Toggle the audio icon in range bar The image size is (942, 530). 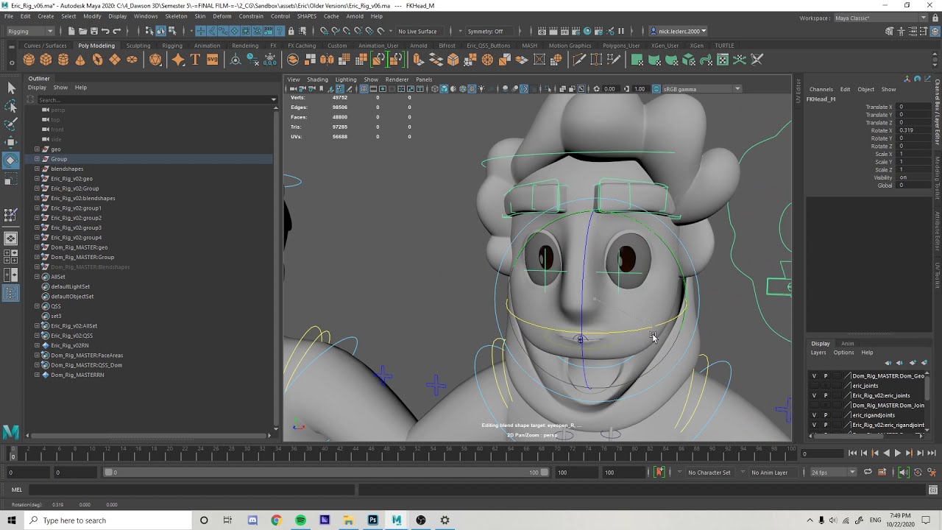point(903,473)
